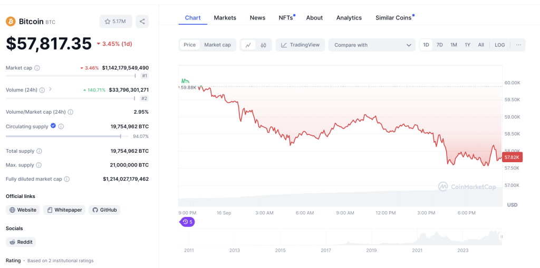The width and height of the screenshot is (540, 268).
Task: Add Bitcoin to watchlist via star button
Action: (115, 22)
